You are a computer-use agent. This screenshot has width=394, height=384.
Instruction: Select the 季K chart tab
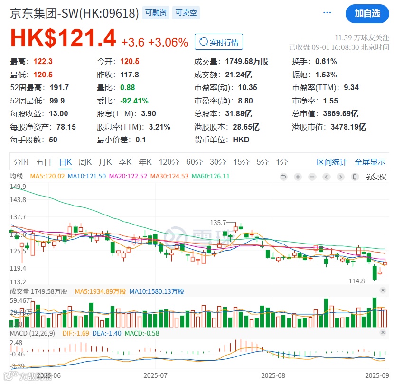[x=125, y=162]
